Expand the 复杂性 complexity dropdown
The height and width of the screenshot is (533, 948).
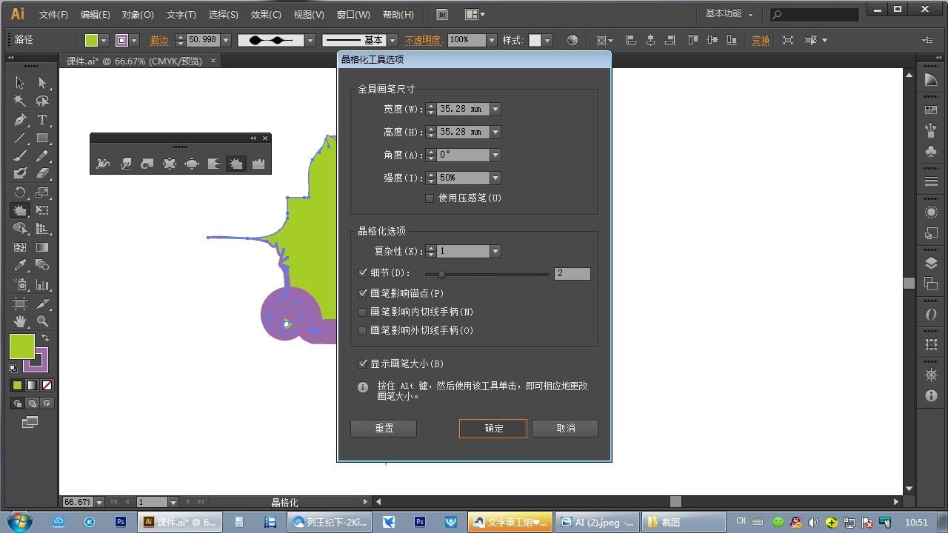(x=495, y=252)
